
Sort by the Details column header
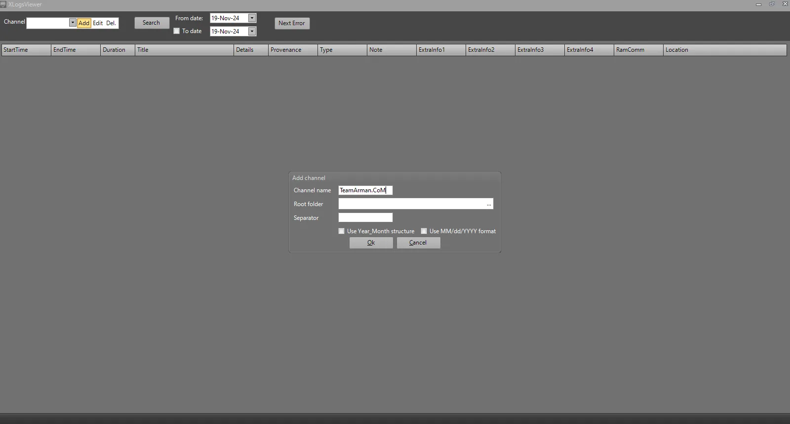[x=251, y=50]
